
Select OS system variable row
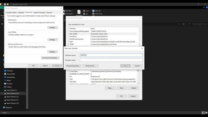tap(103, 77)
